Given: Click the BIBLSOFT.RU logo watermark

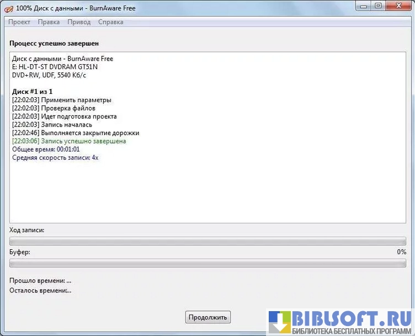Looking at the screenshot, I should [340, 322].
